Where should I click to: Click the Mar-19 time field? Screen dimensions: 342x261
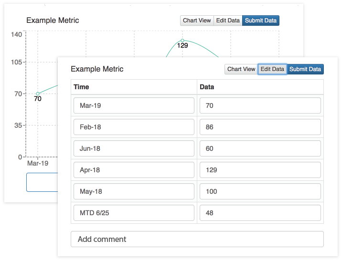tap(134, 105)
